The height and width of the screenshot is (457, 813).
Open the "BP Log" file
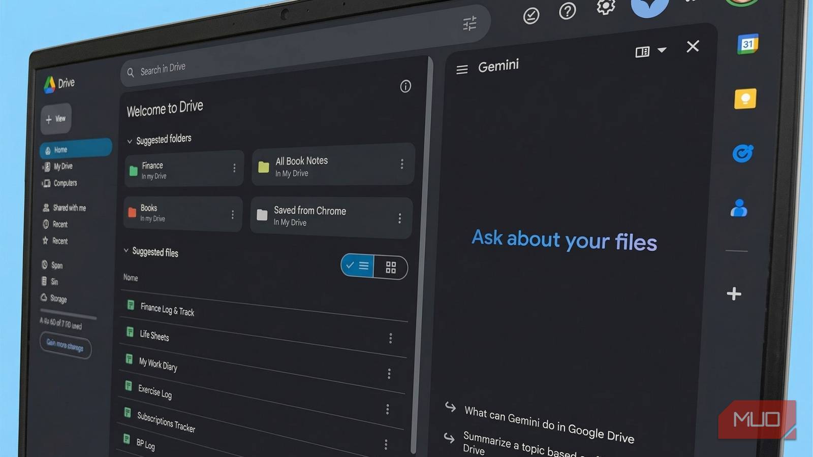145,444
